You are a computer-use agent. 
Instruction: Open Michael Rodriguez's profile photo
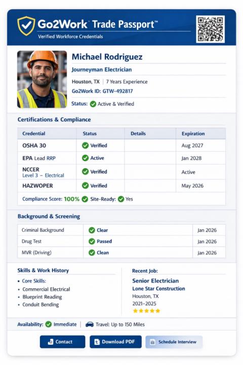pos(42,80)
